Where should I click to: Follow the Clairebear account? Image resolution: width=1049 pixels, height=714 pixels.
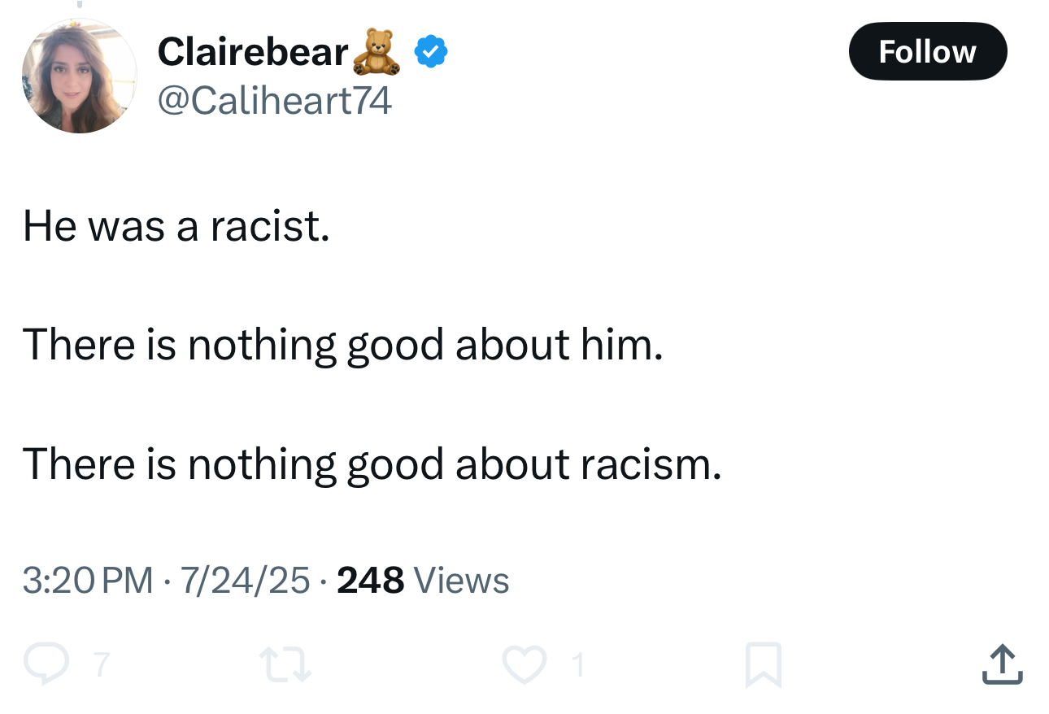(927, 51)
